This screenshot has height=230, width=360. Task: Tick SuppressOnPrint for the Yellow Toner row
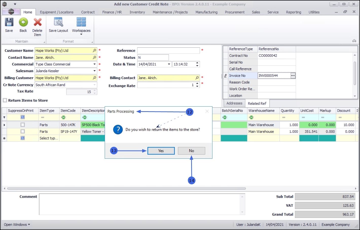coord(23,132)
